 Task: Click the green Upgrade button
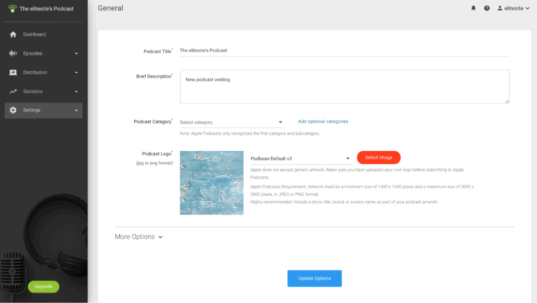click(x=44, y=286)
